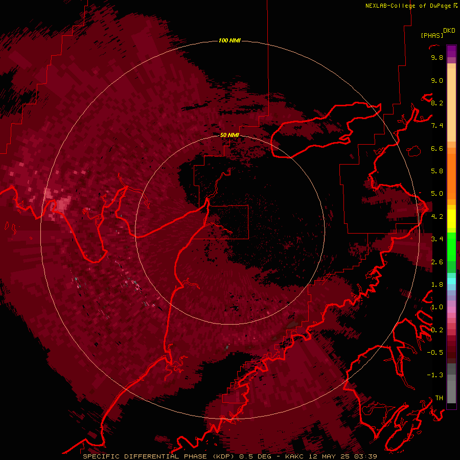Click the 100 NMI range ring label

coord(229,40)
